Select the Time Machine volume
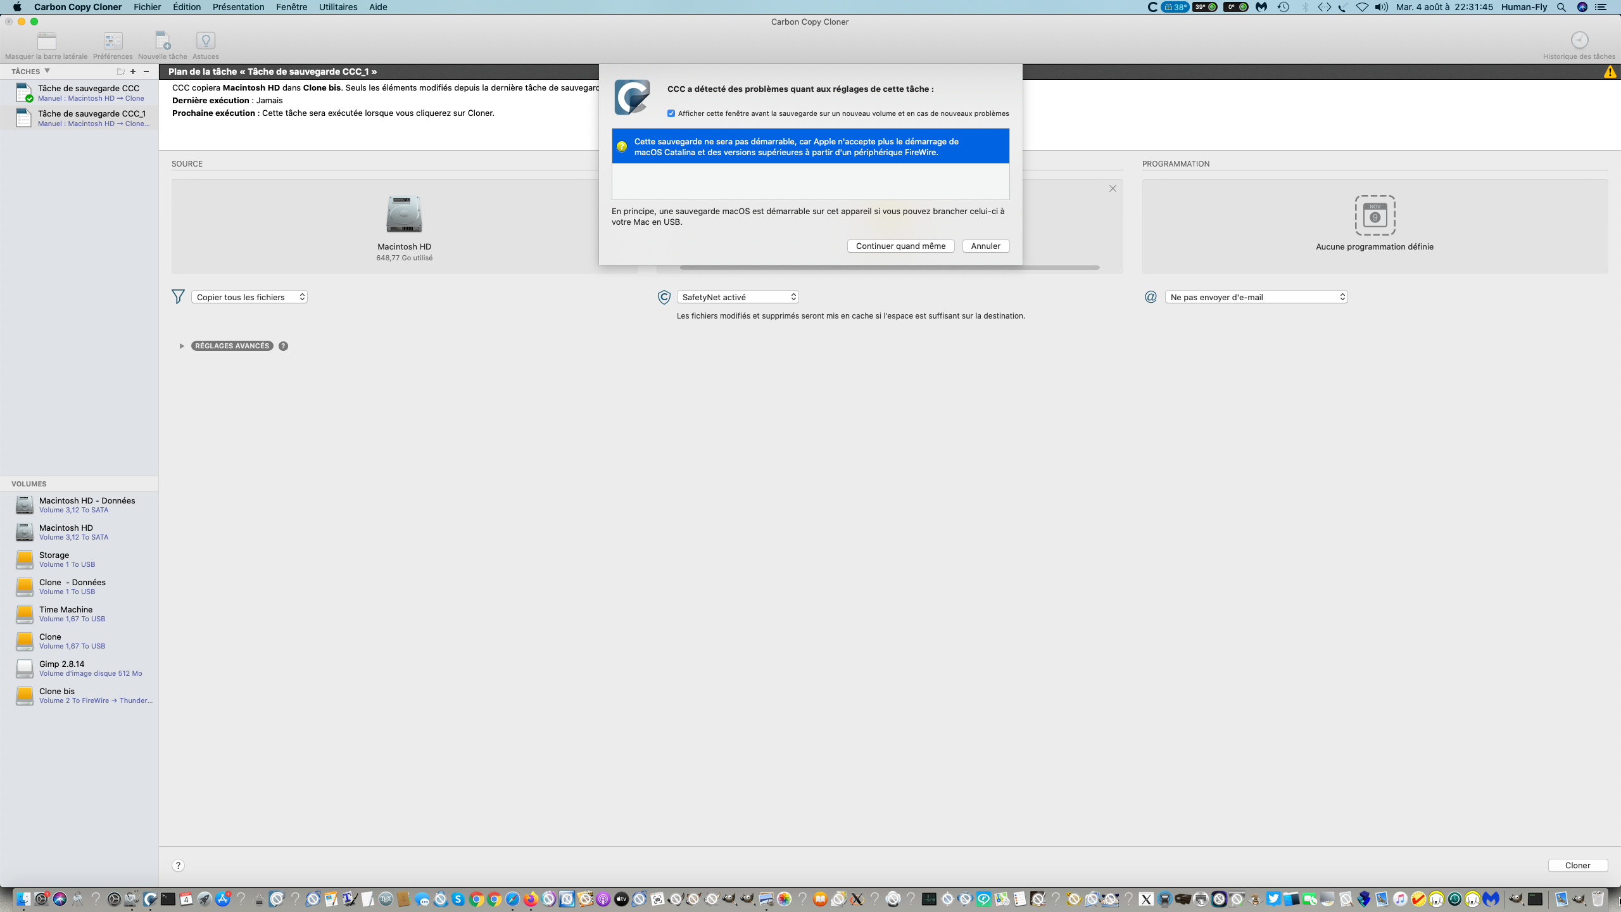 [79, 614]
